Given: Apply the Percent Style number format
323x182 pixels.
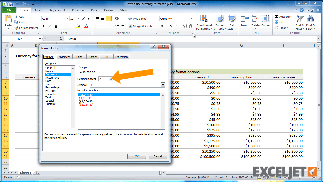Looking at the screenshot, I should click(171, 26).
